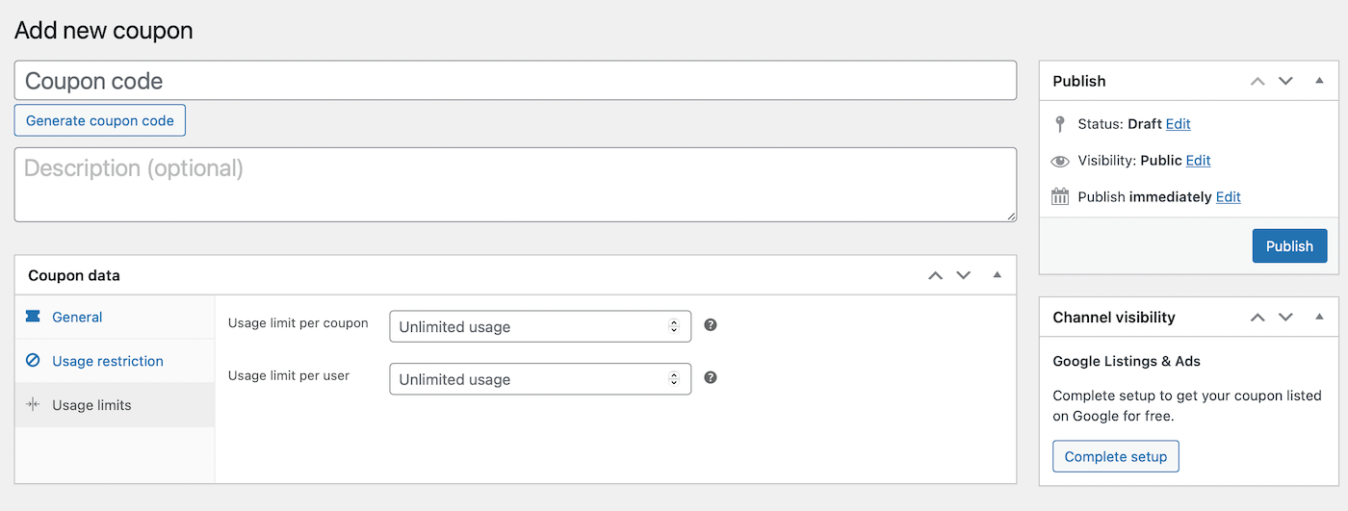Switch to Usage restriction tab
The width and height of the screenshot is (1348, 511).
pyautogui.click(x=107, y=361)
